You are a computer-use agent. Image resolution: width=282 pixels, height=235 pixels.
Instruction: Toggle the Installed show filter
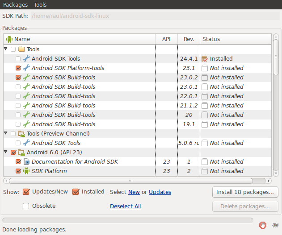(x=76, y=192)
